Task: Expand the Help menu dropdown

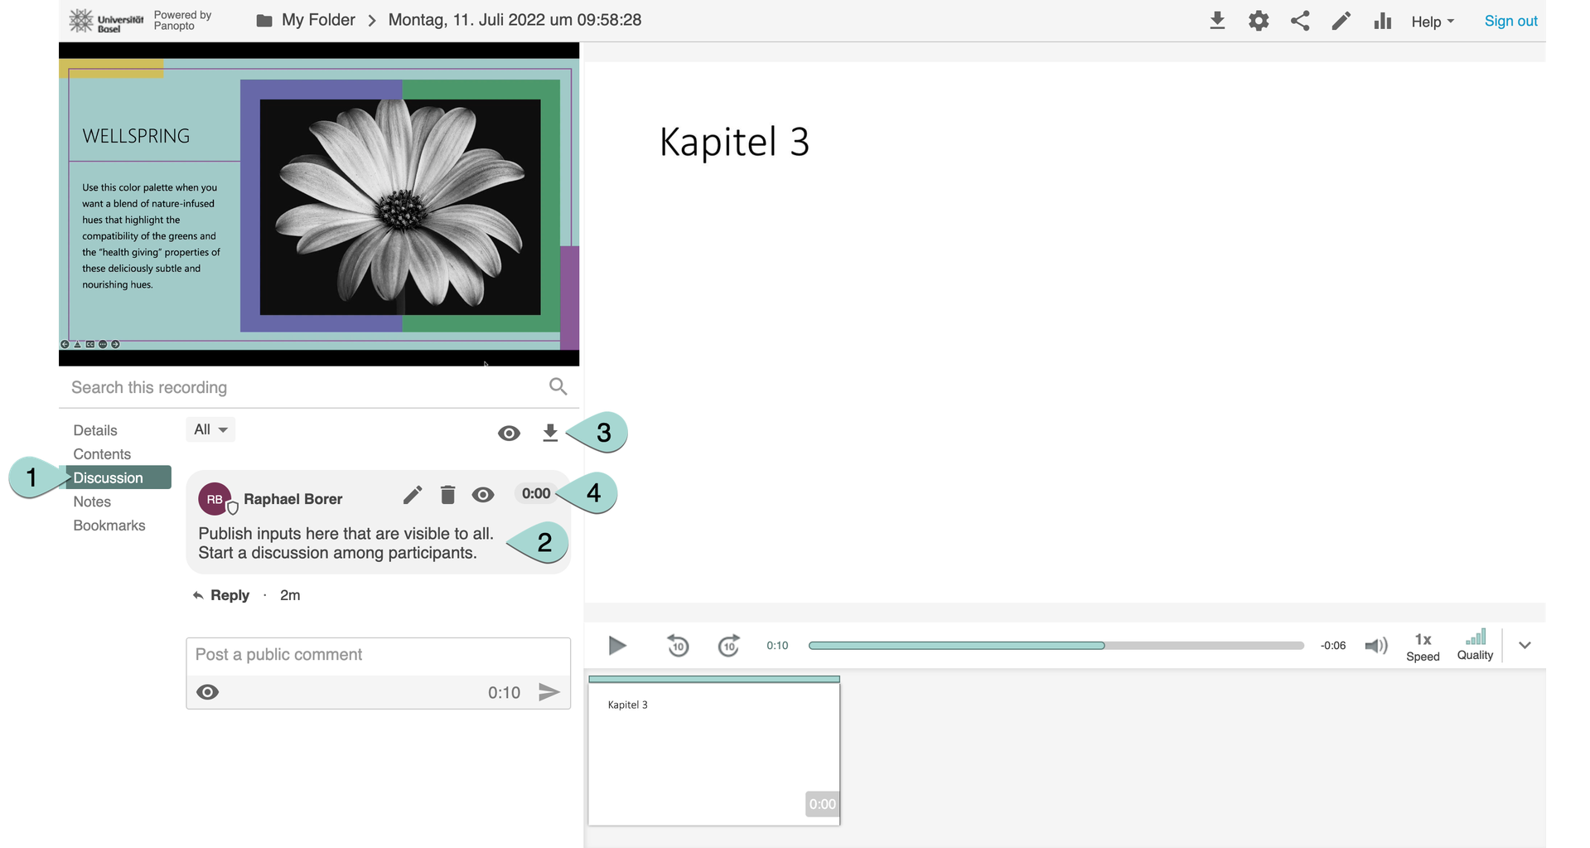Action: coord(1433,22)
